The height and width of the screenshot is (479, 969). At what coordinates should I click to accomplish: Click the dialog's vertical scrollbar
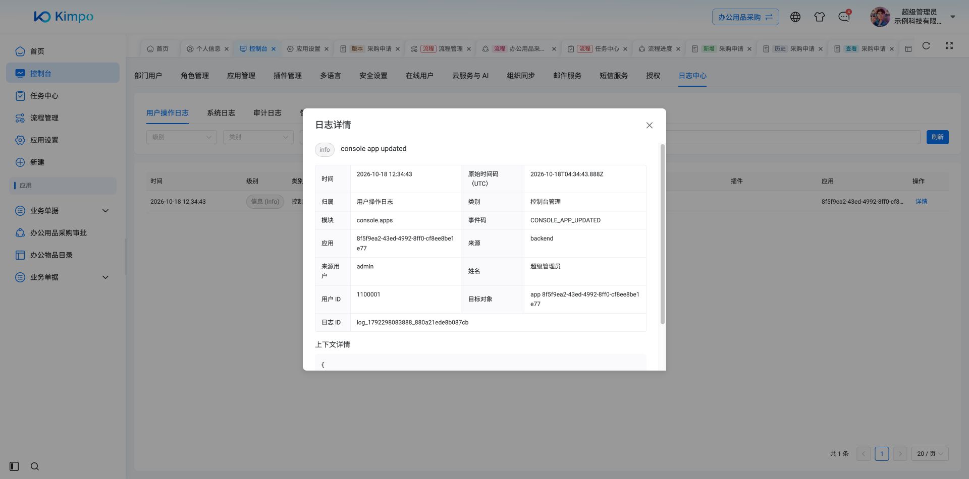[x=663, y=234]
